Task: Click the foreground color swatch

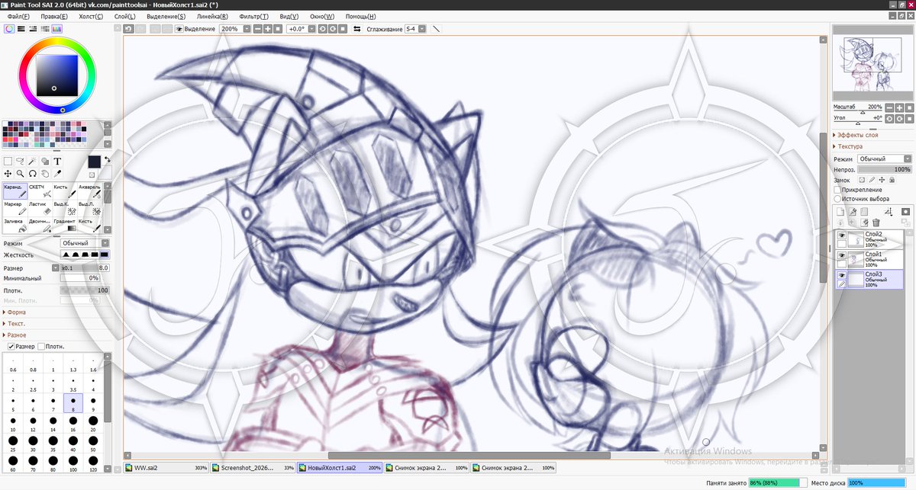Action: (94, 162)
